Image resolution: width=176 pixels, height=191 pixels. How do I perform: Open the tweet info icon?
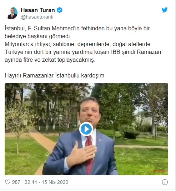point(165,182)
